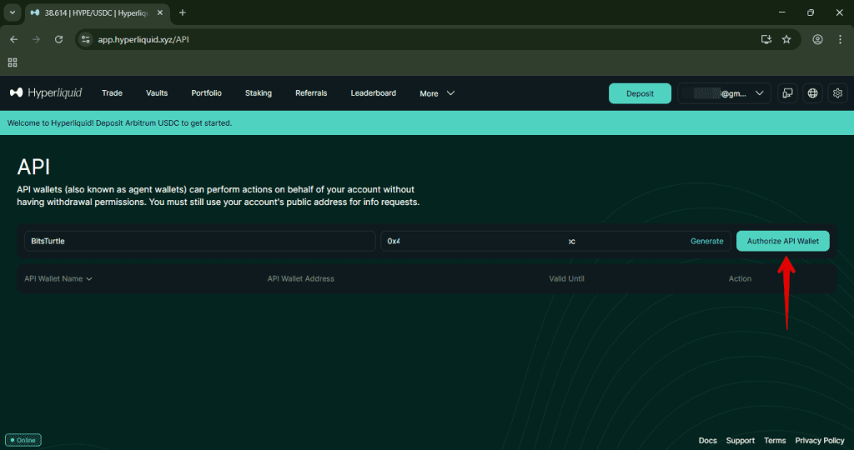Click the display layout icon beside the account
Viewport: 854px width, 450px height.
point(786,93)
